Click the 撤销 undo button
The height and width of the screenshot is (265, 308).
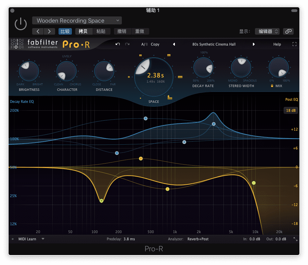click(x=122, y=31)
